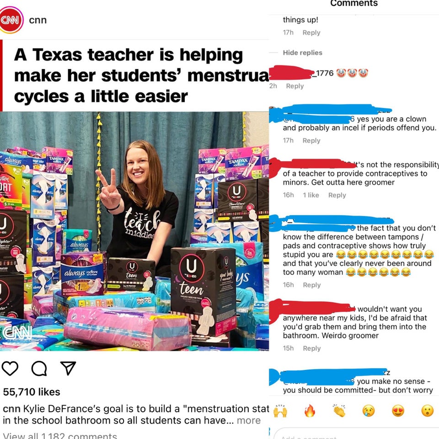This screenshot has width=439, height=439.
Task: Open the CNN profile picture
Action: [11, 20]
